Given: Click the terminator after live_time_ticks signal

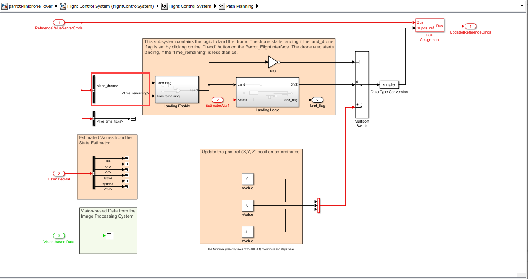Looking at the screenshot, I should [133, 118].
